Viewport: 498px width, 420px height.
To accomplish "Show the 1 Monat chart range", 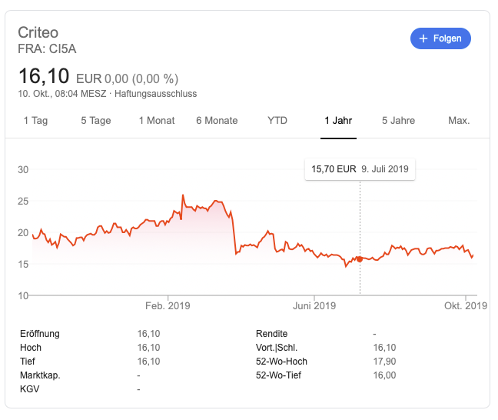I will pos(157,121).
